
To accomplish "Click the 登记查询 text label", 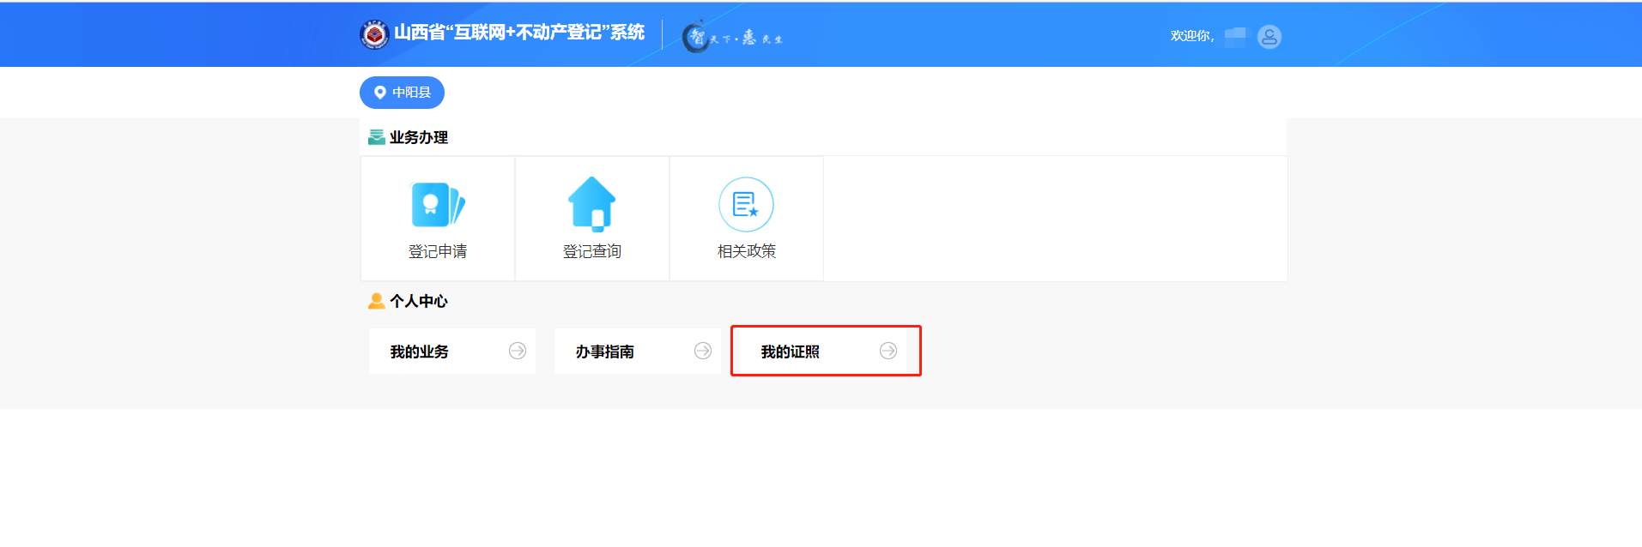I will pyautogui.click(x=591, y=251).
